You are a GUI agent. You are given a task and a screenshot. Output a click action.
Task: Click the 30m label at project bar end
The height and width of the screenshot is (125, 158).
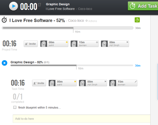point(138,28)
